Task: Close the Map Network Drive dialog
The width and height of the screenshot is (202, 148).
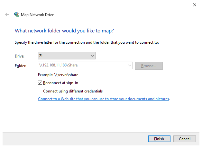Action: (195, 5)
